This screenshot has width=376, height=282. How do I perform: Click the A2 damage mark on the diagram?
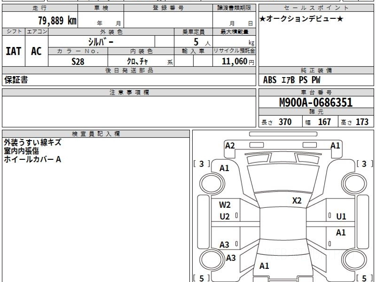pos(230,145)
